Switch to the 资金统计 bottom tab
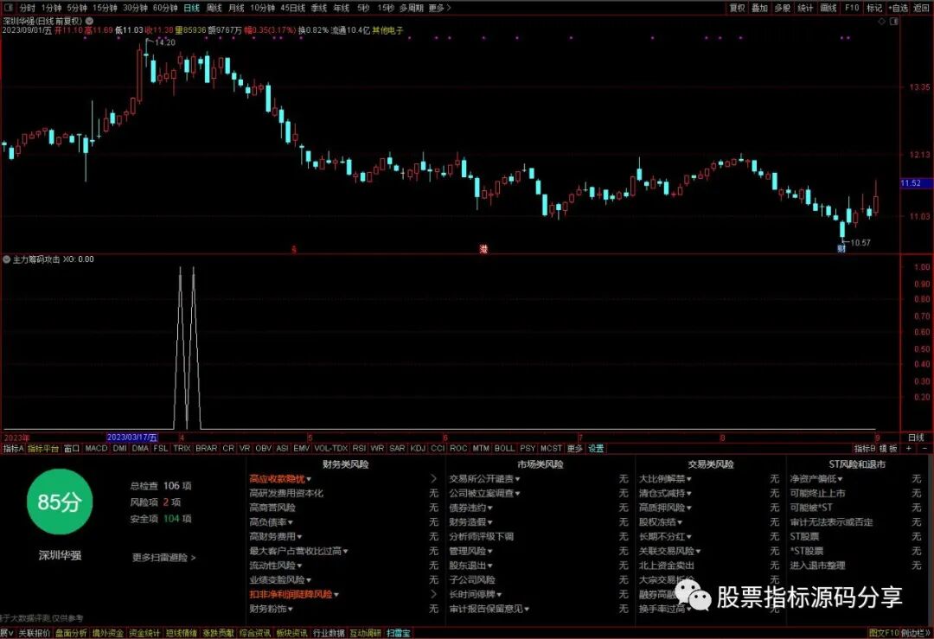The width and height of the screenshot is (934, 639). pyautogui.click(x=144, y=633)
